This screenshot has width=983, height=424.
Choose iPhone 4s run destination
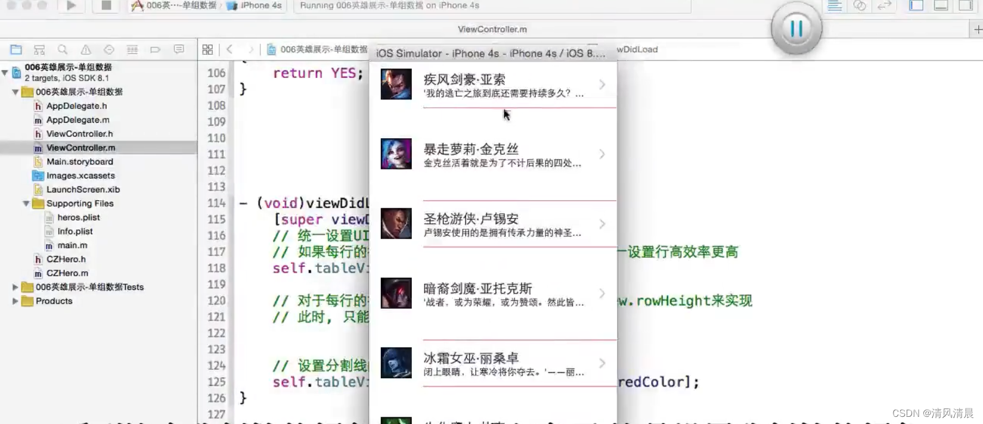(255, 5)
